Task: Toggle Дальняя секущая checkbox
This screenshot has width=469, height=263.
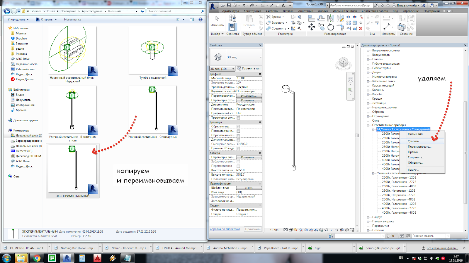Action: click(238, 140)
